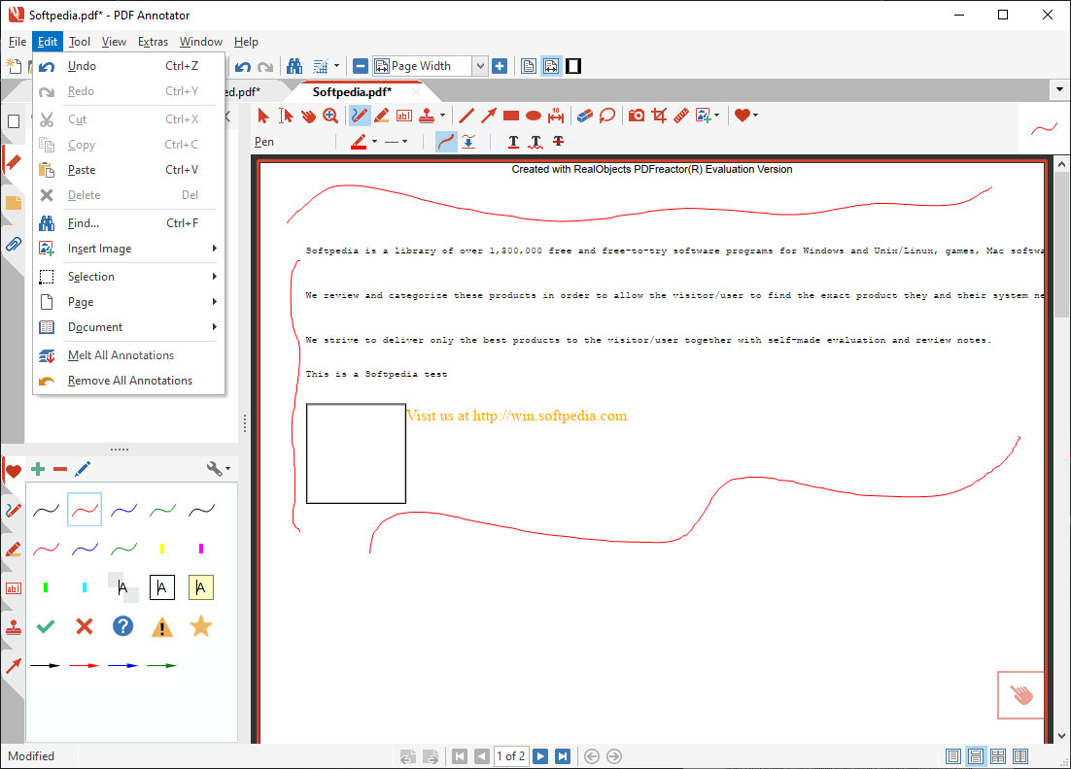Enable continuous page layout in the status bar
This screenshot has height=769, width=1071.
point(976,756)
